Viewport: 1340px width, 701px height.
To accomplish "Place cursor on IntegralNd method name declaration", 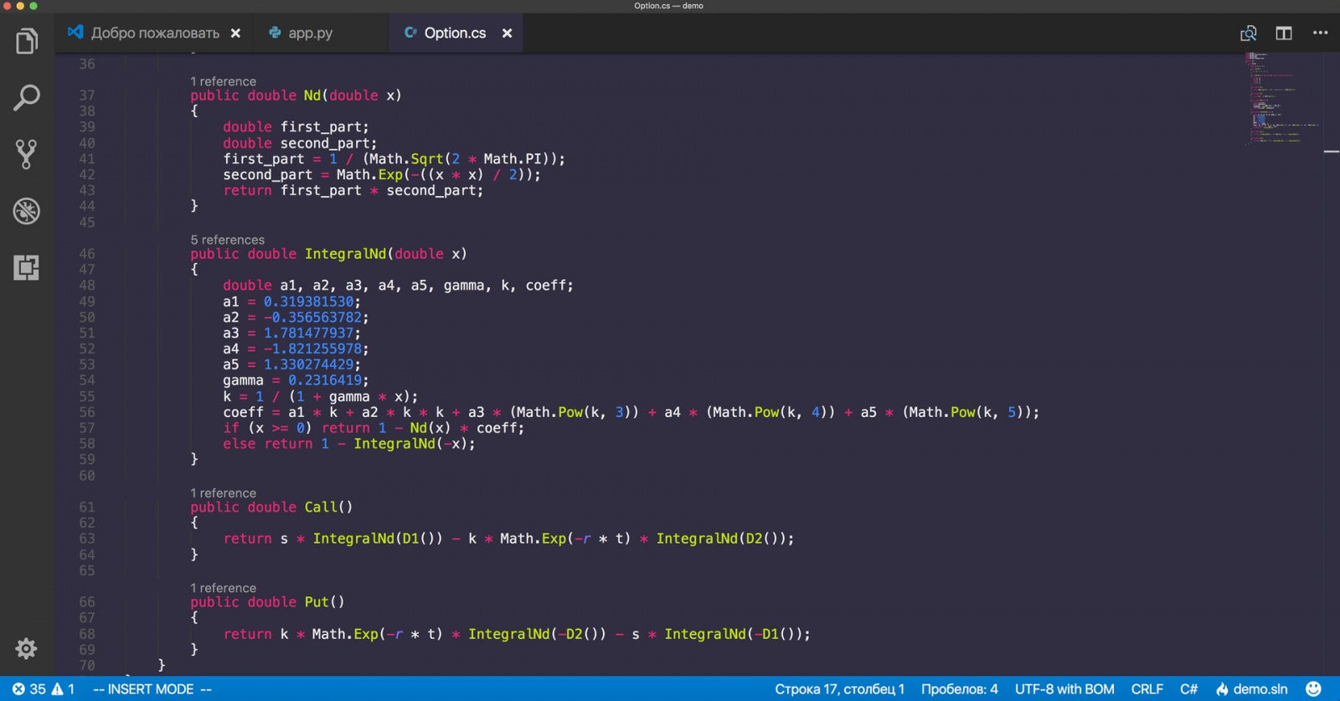I will 345,254.
